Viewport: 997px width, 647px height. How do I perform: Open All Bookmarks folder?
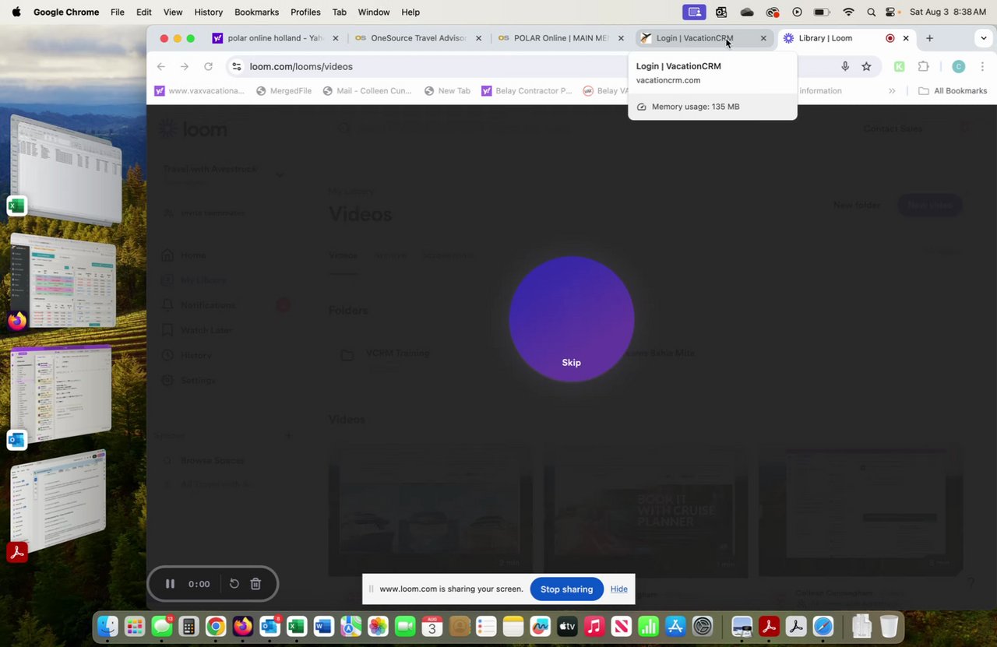tap(953, 91)
